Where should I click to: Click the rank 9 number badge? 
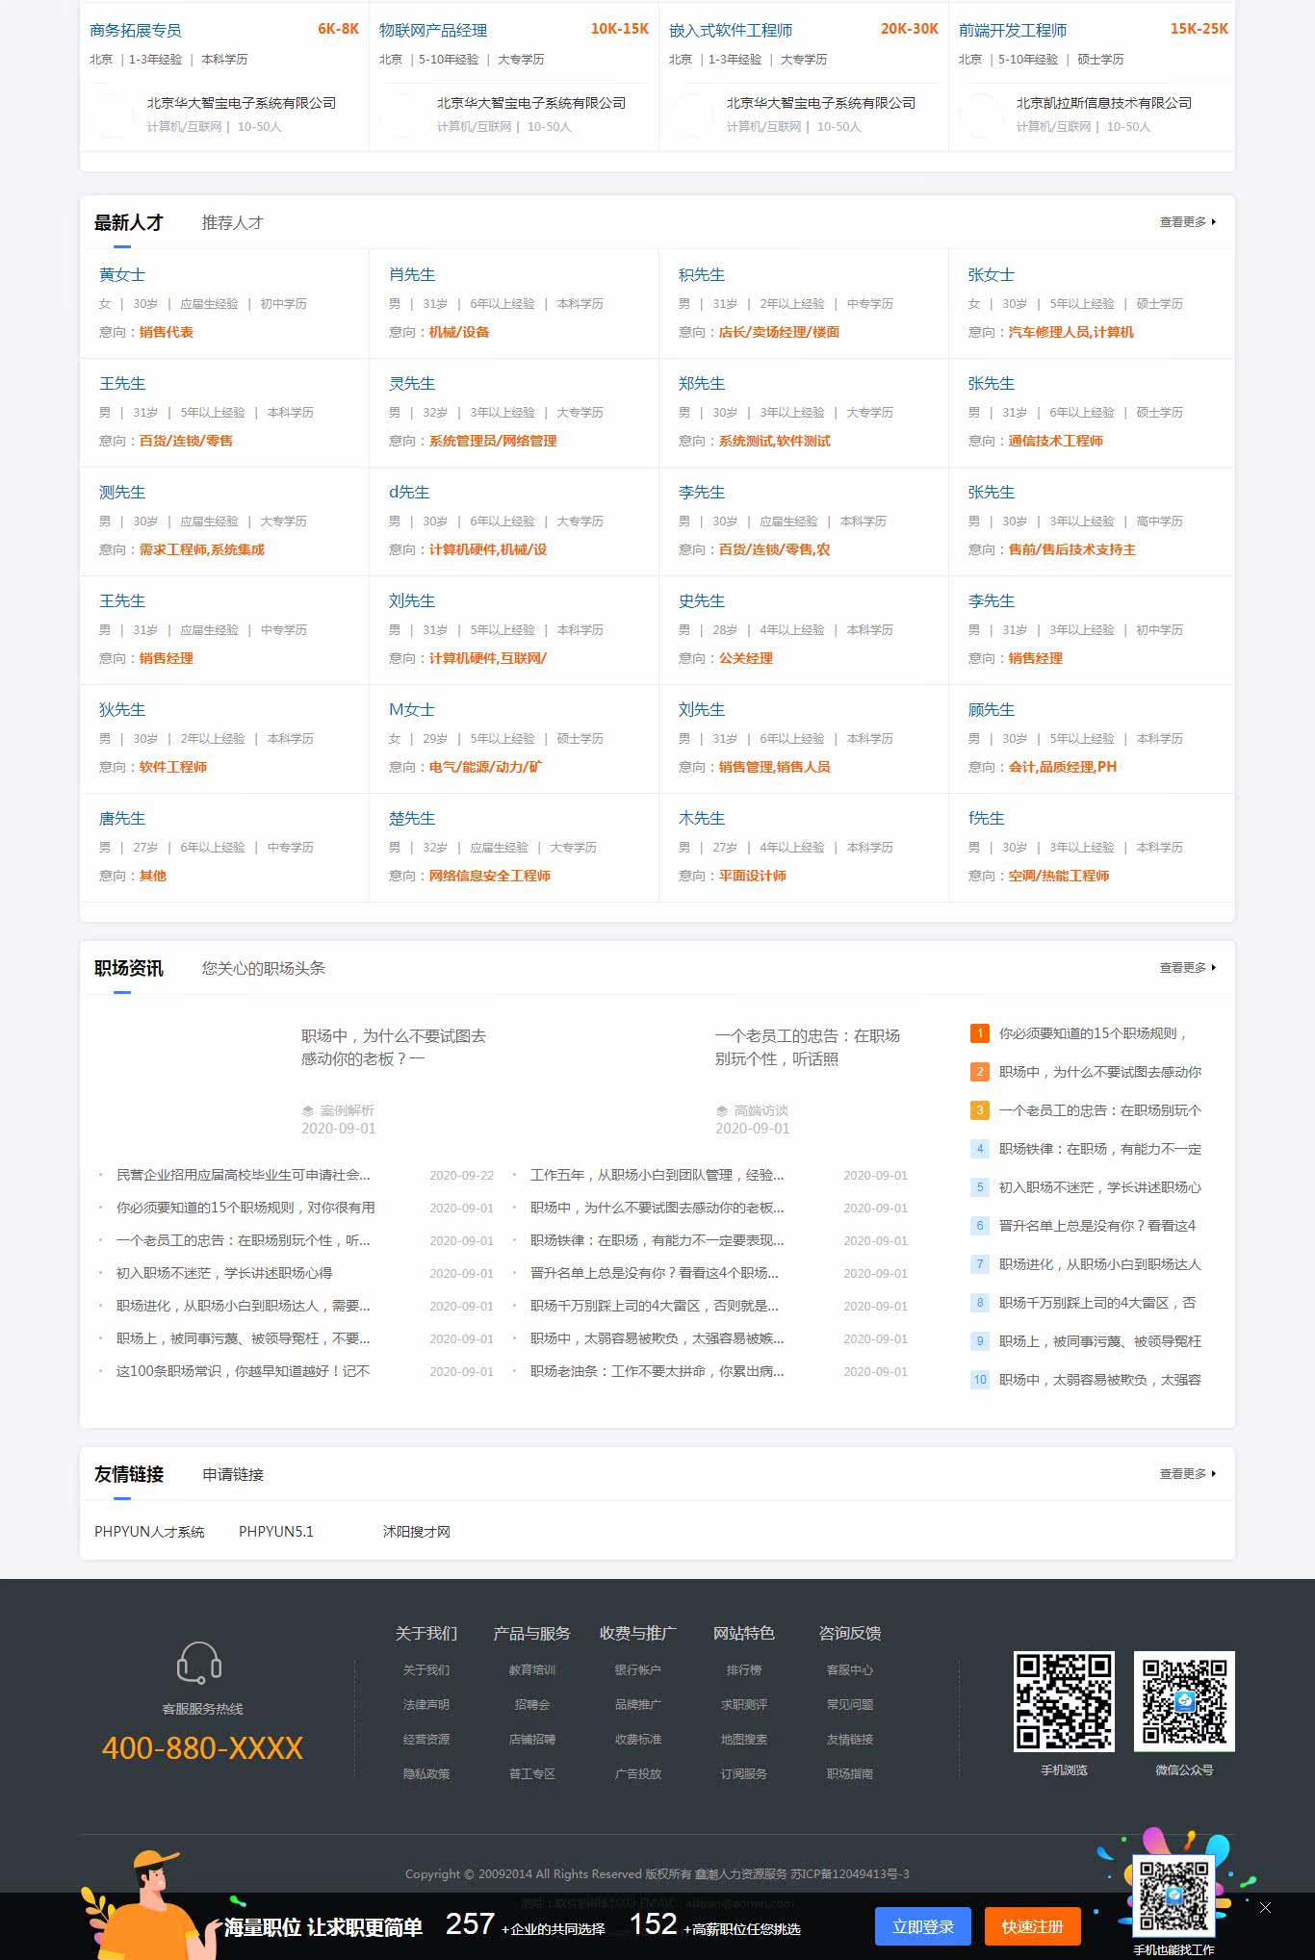980,1341
